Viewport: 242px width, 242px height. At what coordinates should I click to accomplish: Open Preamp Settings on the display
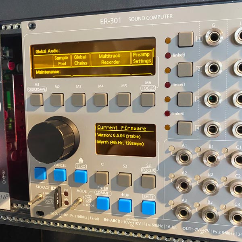[x=142, y=58]
